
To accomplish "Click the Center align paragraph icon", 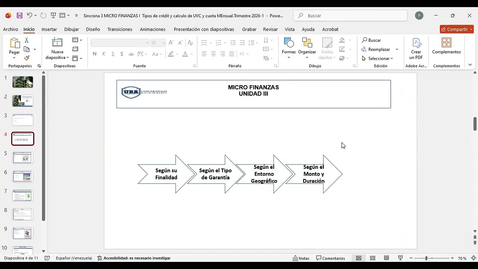I will point(213,54).
